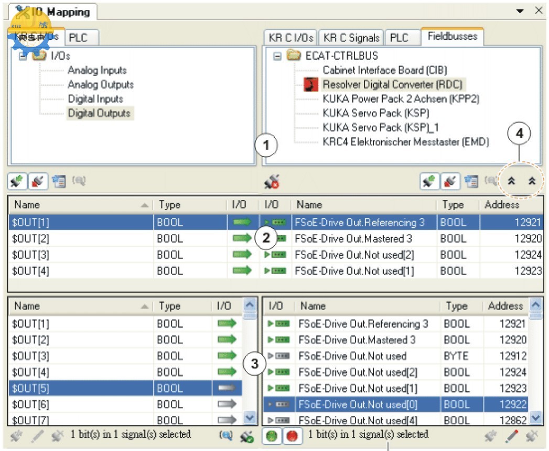Click the grayed search icon in right toolbar
The width and height of the screenshot is (549, 451).
tap(490, 181)
